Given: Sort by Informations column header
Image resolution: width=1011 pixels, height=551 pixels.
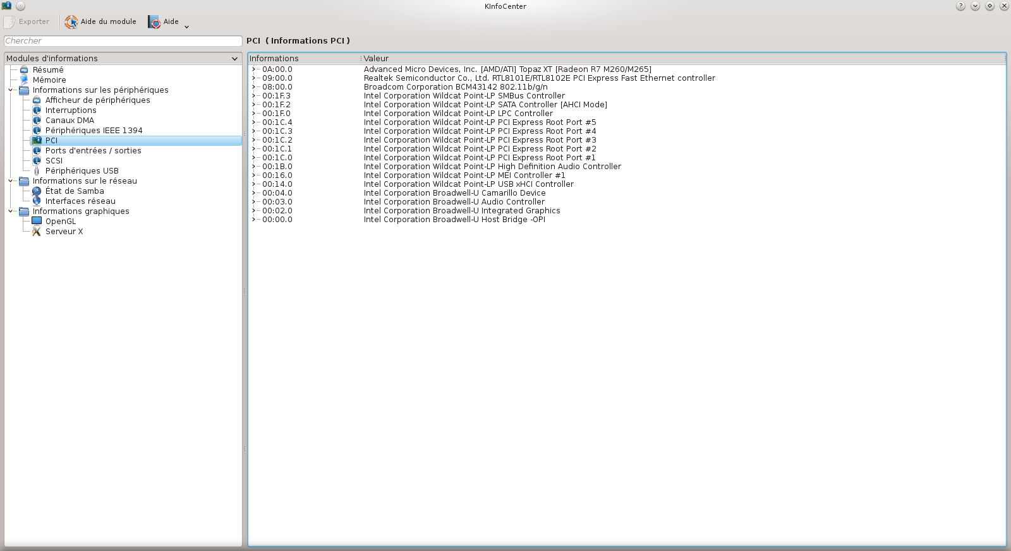Looking at the screenshot, I should click(x=304, y=59).
